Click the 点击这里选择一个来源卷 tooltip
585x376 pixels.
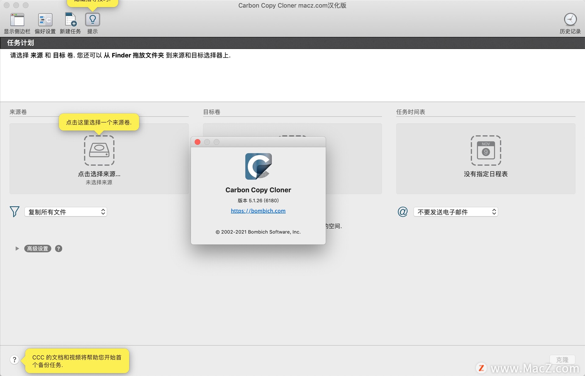[99, 122]
